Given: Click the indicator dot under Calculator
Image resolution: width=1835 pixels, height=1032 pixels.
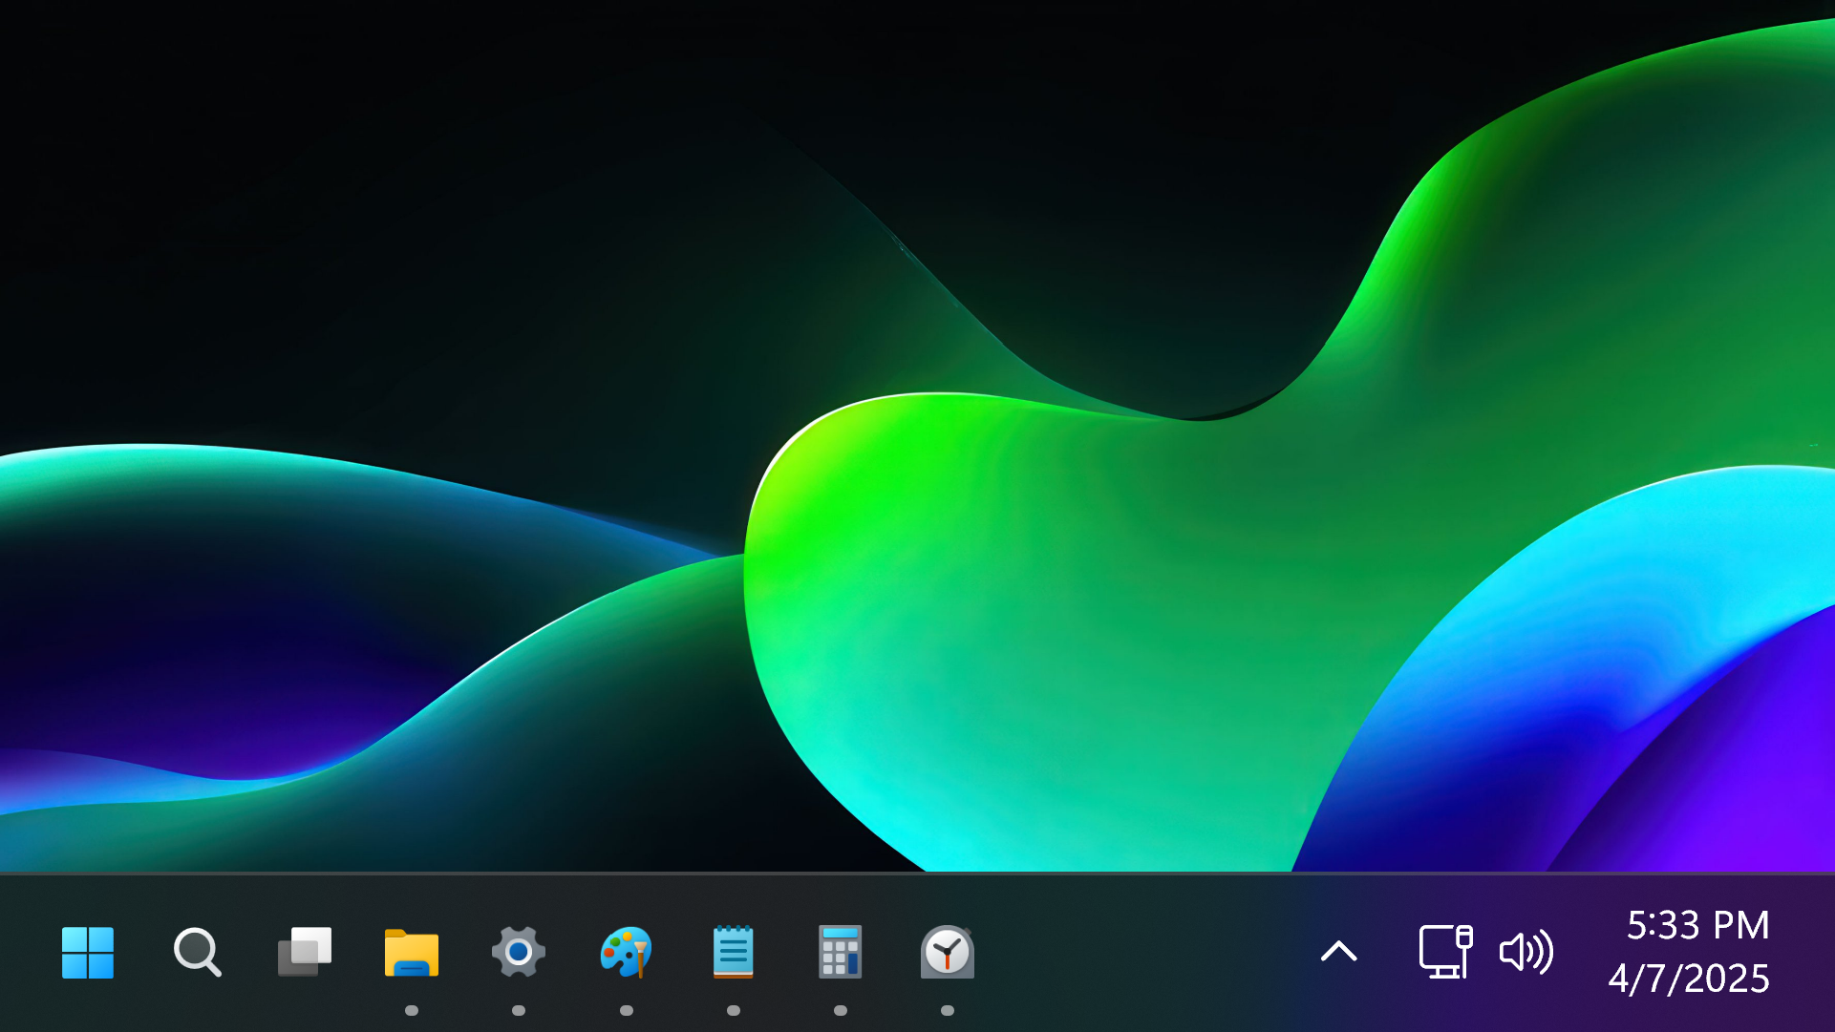Looking at the screenshot, I should [840, 1008].
